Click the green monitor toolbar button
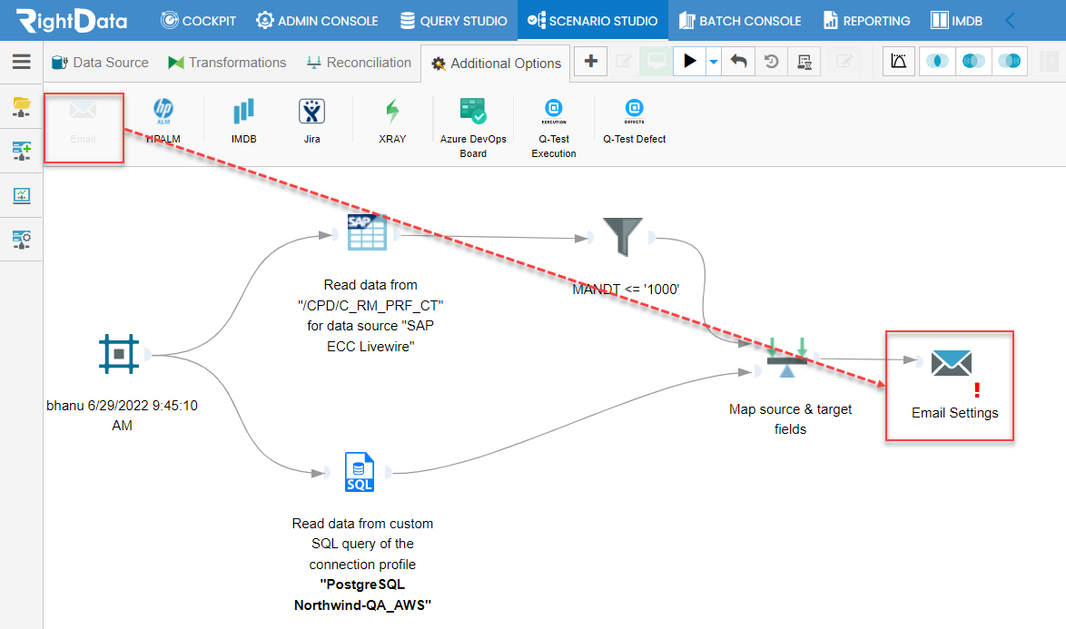Viewport: 1066px width, 629px height. click(x=656, y=61)
